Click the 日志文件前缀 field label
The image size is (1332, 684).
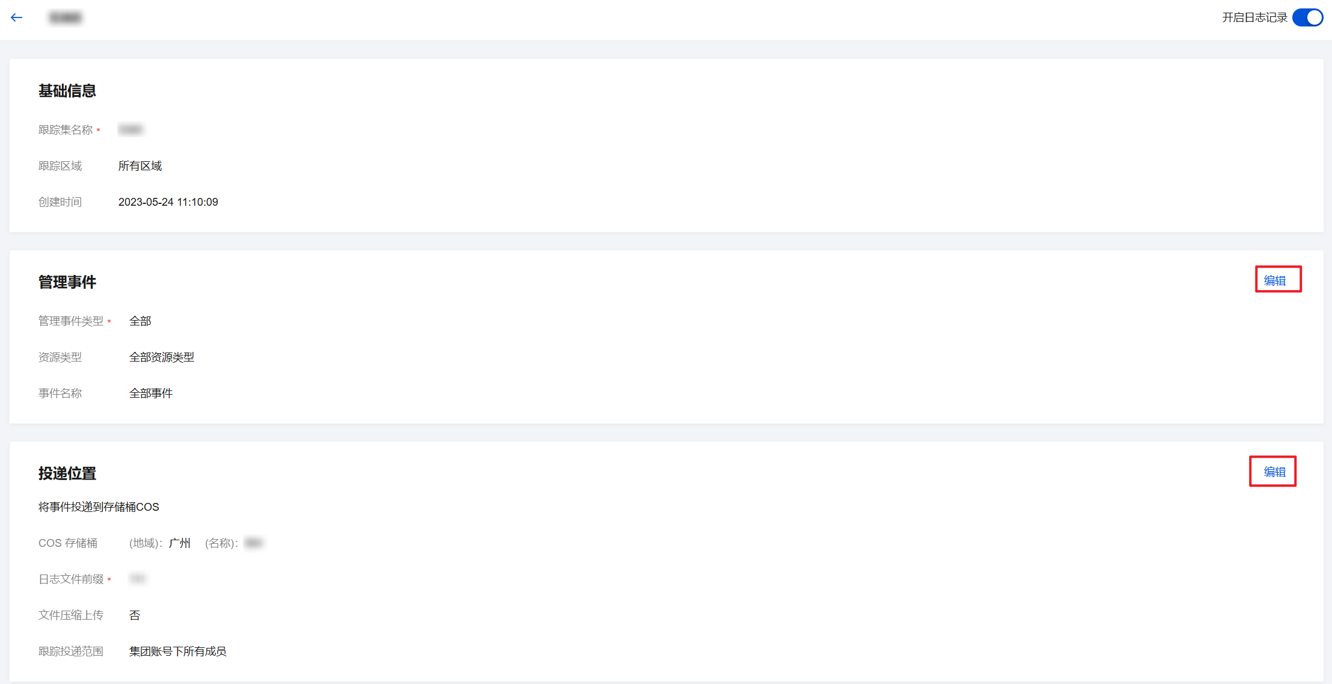click(x=71, y=579)
